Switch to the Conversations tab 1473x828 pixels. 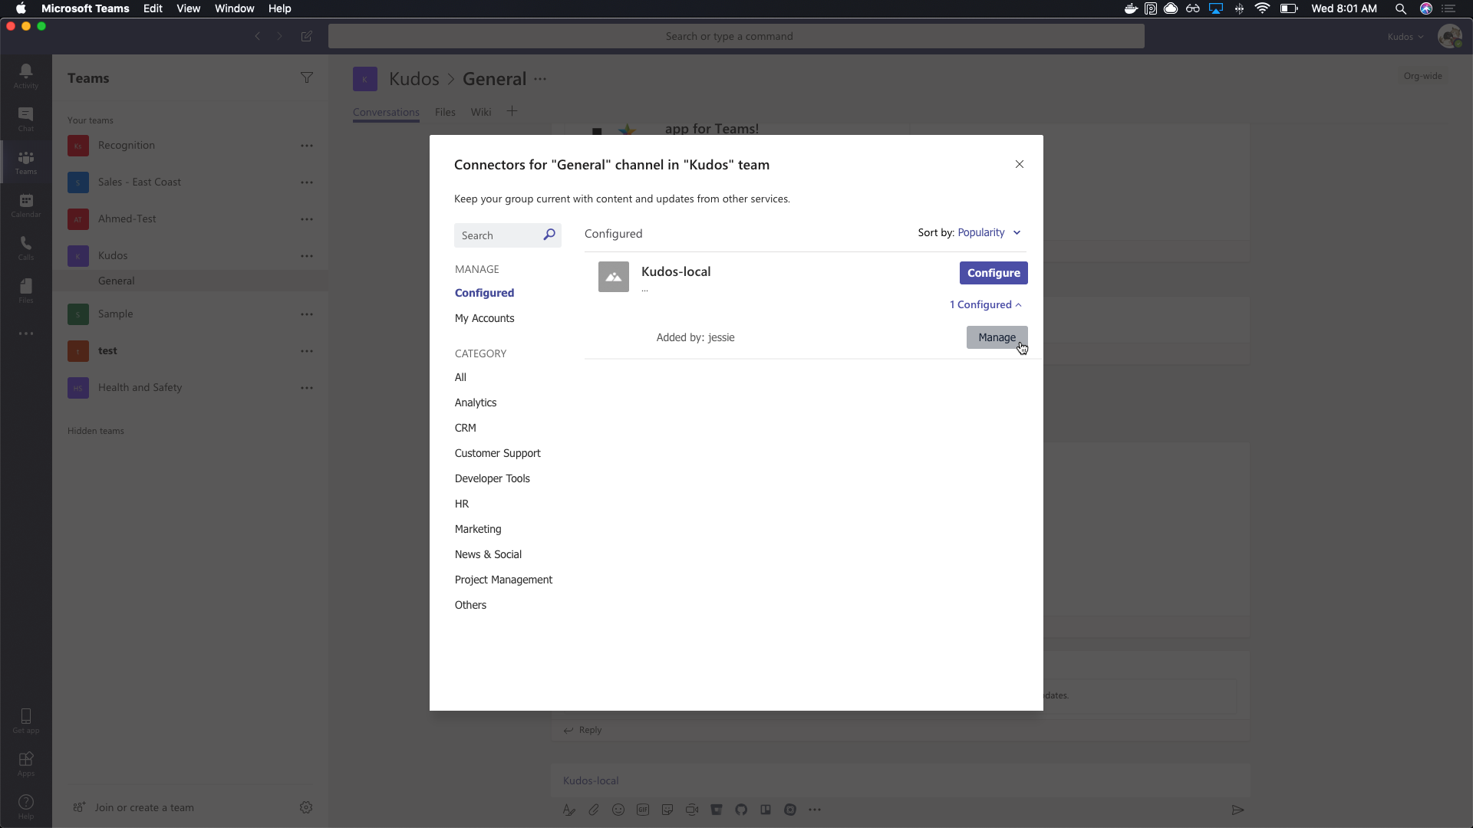[x=386, y=112]
